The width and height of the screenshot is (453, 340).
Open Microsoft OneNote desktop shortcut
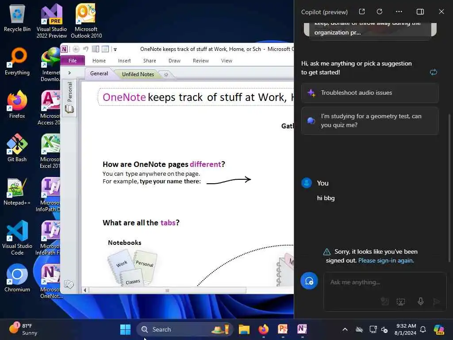pos(50,281)
